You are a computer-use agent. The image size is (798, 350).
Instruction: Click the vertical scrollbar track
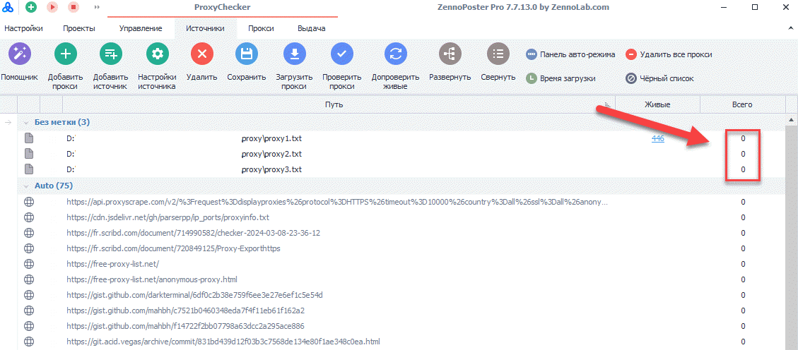[792, 237]
